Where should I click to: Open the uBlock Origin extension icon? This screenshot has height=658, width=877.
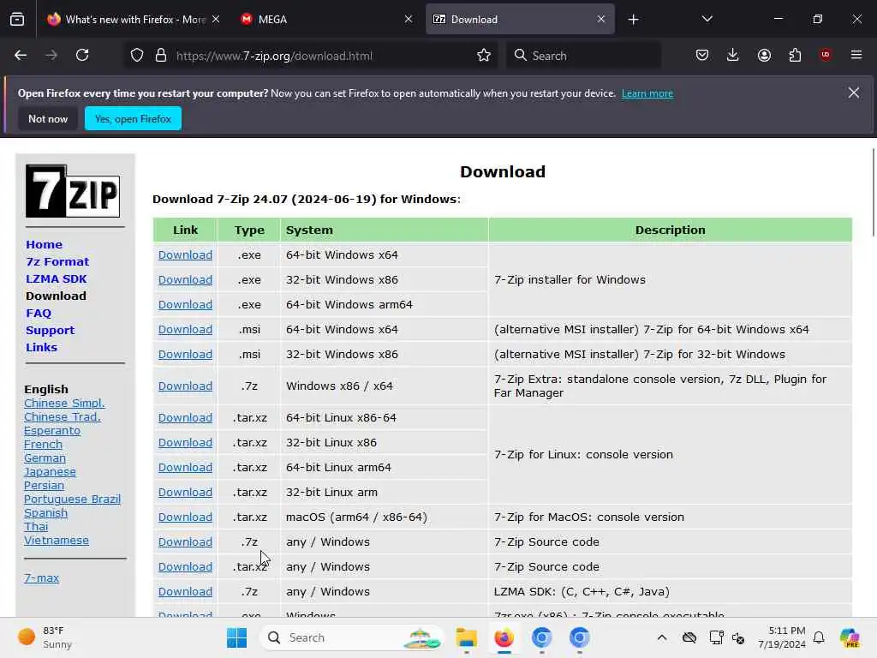pyautogui.click(x=826, y=55)
